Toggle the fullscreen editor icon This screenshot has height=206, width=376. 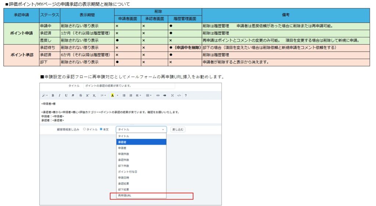pos(172,95)
